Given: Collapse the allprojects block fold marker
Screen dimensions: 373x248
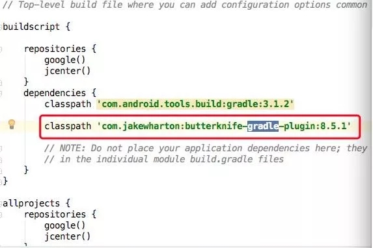Looking at the screenshot, I should click(1, 204).
